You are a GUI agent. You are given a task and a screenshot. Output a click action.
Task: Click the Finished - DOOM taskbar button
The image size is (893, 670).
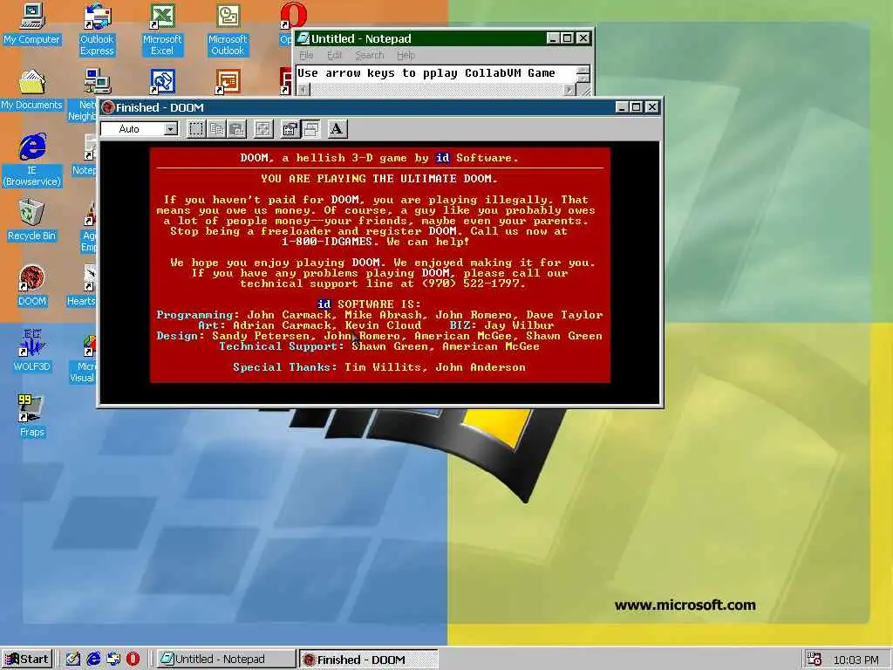pyautogui.click(x=369, y=660)
